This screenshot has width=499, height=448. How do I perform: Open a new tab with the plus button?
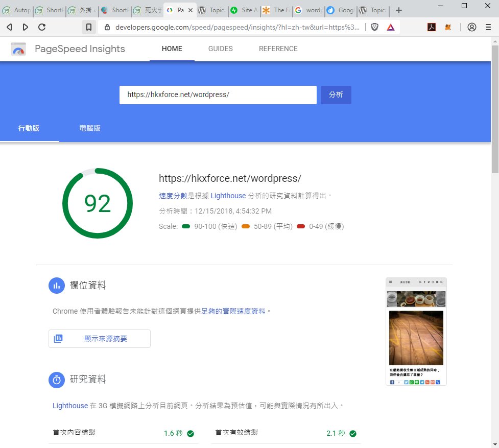coord(398,10)
